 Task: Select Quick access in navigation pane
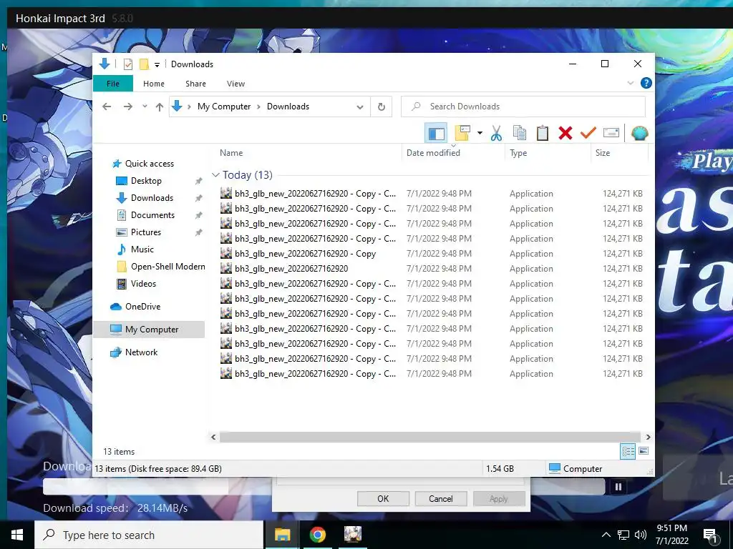pos(149,164)
